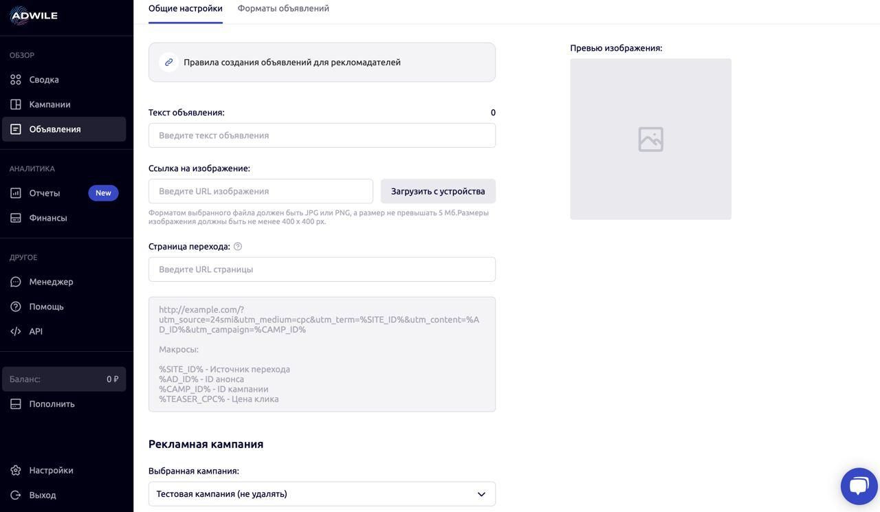Open the Помощь help icon

[15, 307]
